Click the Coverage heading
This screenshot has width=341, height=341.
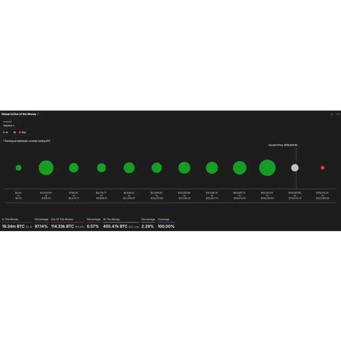[x=163, y=219]
